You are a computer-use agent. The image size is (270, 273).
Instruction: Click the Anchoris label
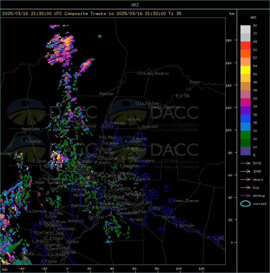[x=76, y=221]
